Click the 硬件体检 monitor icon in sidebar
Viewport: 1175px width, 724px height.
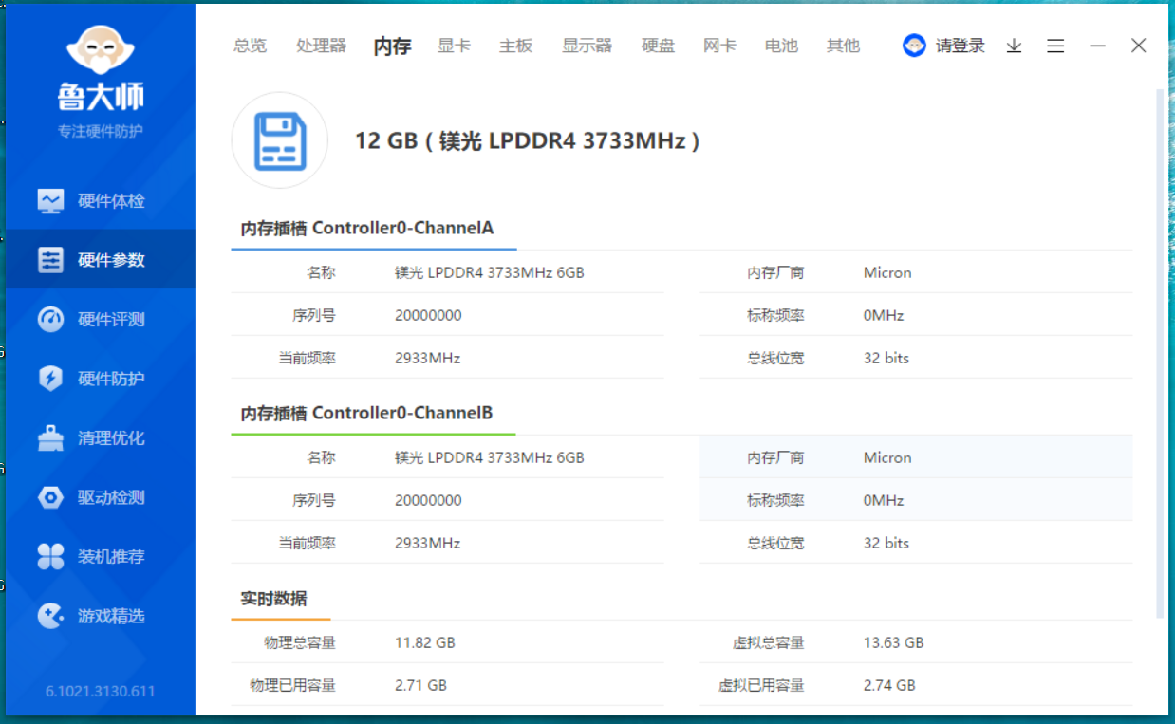50,201
